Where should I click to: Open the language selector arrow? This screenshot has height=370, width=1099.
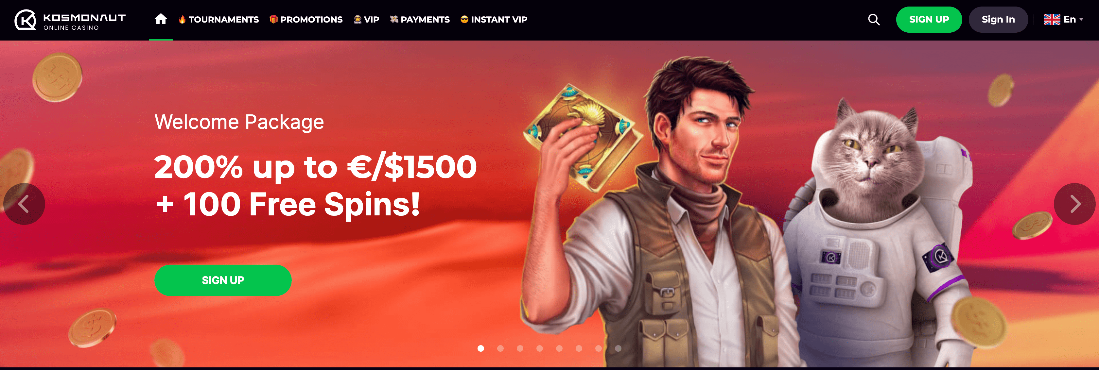[x=1081, y=20]
